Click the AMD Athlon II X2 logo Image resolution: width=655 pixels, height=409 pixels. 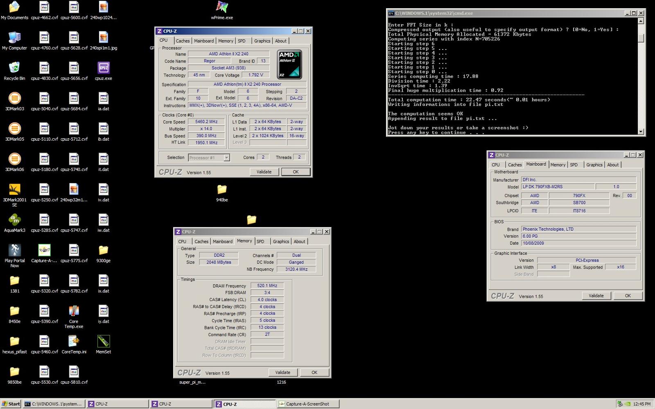289,64
